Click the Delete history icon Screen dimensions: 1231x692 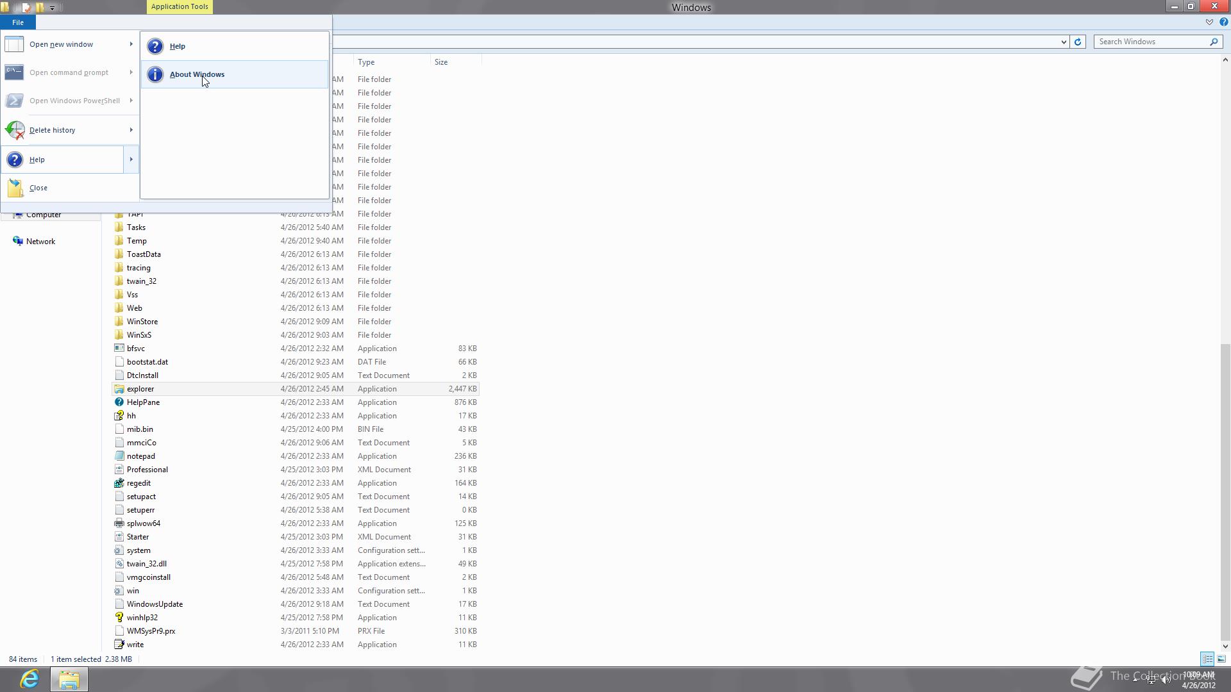tap(15, 130)
